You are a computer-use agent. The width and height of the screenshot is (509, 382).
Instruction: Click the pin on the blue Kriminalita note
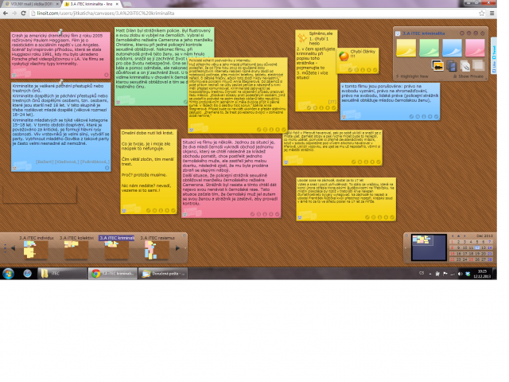(60, 82)
